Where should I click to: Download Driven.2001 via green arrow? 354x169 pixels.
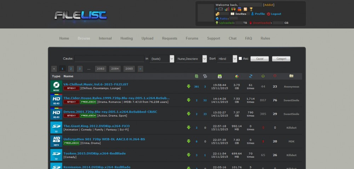tap(189, 114)
